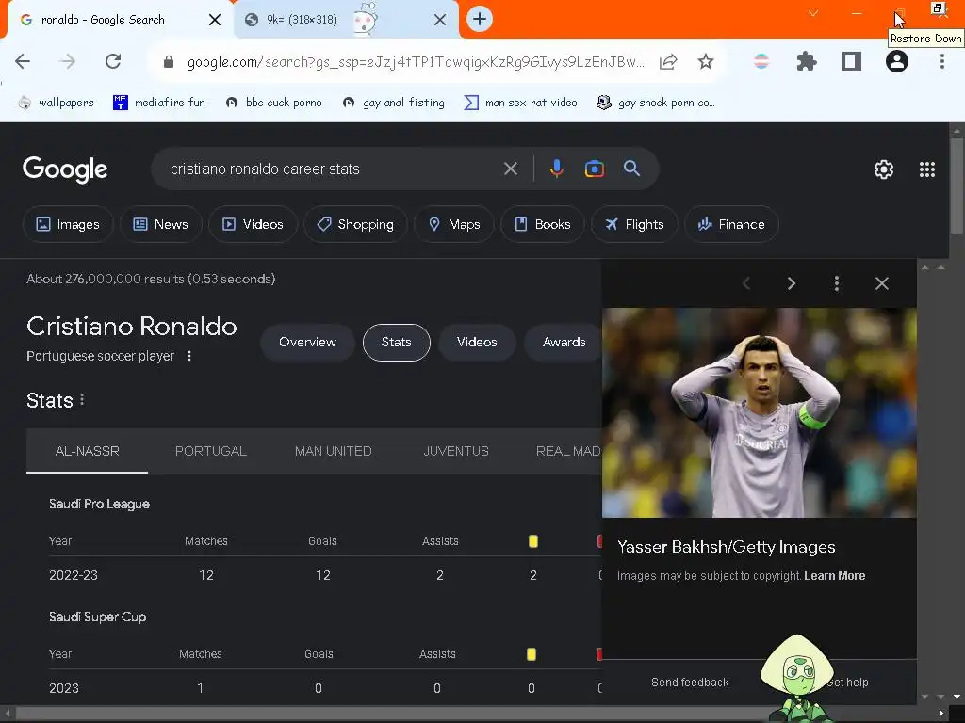Image resolution: width=965 pixels, height=723 pixels.
Task: Select the Saudi Super Cup heading
Action: (x=97, y=618)
